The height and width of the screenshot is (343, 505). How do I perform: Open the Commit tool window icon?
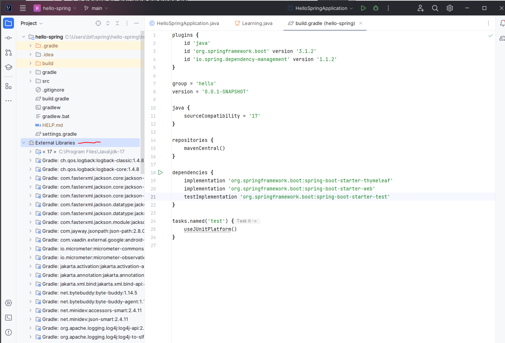[8, 38]
